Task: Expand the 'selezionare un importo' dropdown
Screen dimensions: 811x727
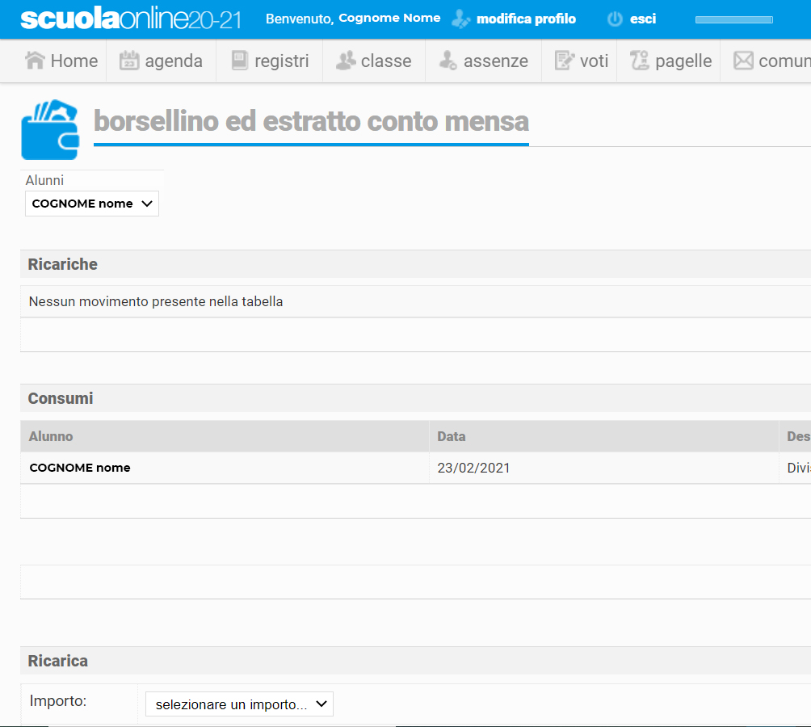Action: 239,704
